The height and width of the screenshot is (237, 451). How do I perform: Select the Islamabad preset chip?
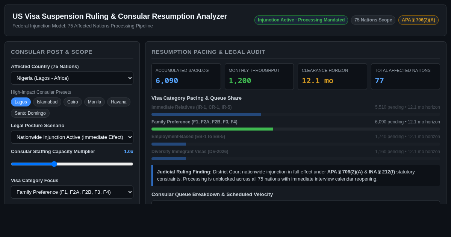[47, 102]
